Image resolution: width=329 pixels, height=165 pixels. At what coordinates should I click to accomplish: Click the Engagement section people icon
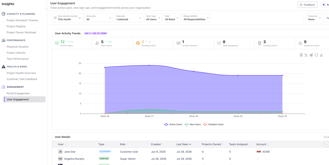4,87
